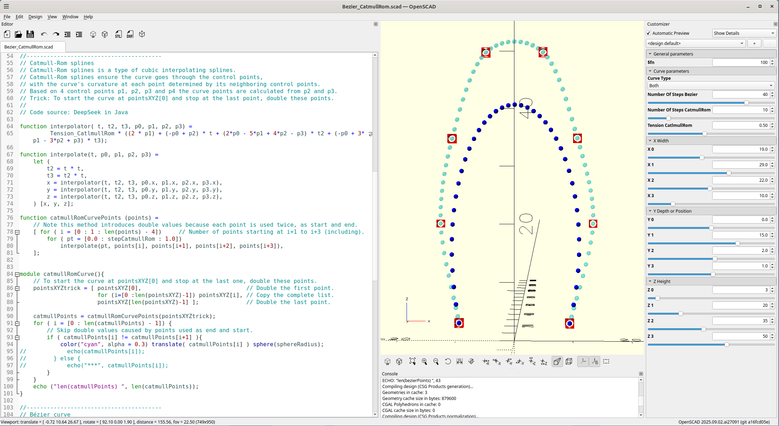Save the file with floppy disk icon
The width and height of the screenshot is (779, 426).
tap(30, 34)
